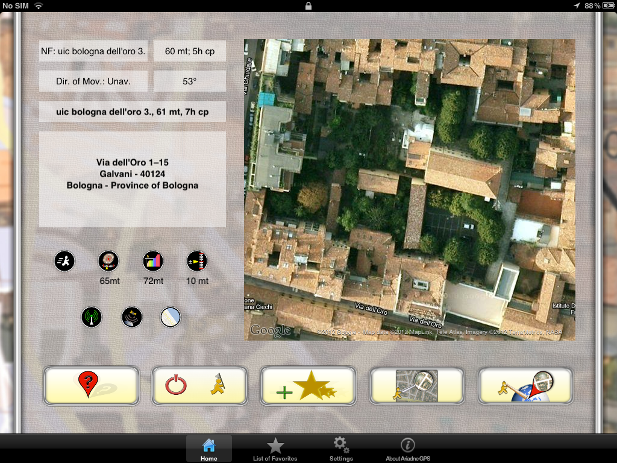Tap the '60 mt; 5h cp' field
The image size is (617, 463).
pos(190,51)
